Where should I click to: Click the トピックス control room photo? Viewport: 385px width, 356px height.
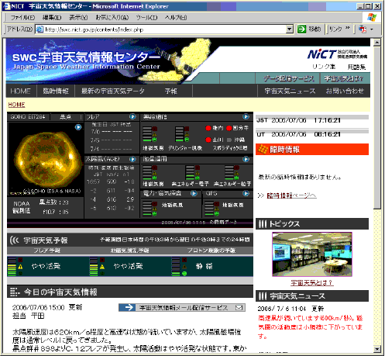pyautogui.click(x=312, y=254)
